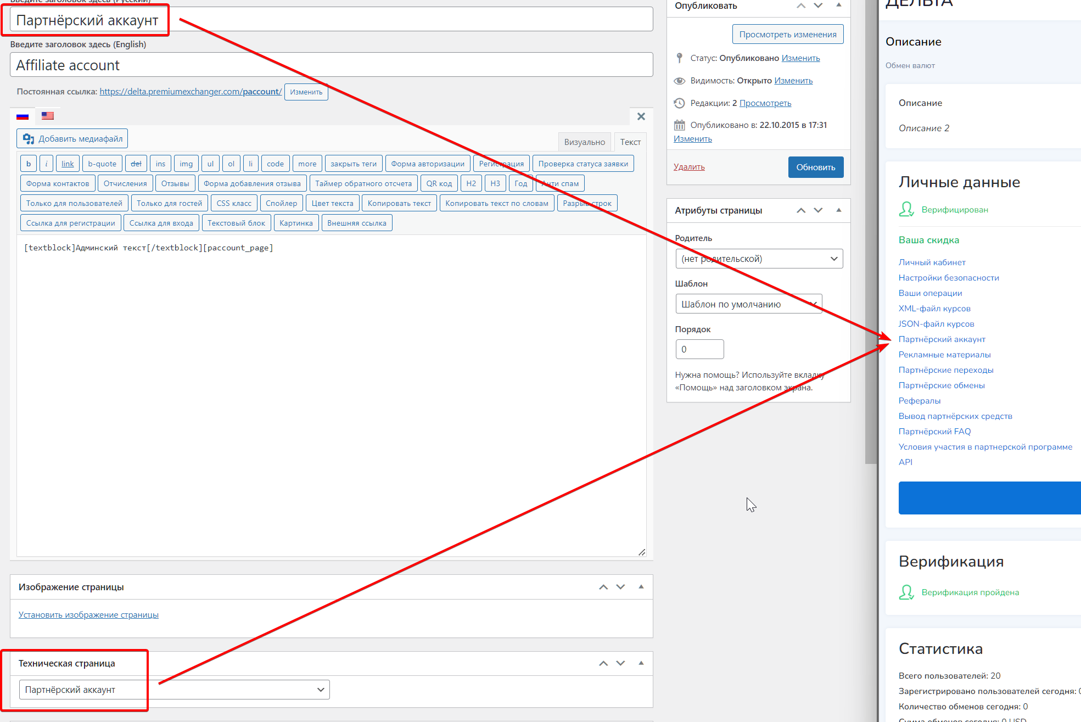
Task: Move the Technical page panel up
Action: [x=603, y=663]
